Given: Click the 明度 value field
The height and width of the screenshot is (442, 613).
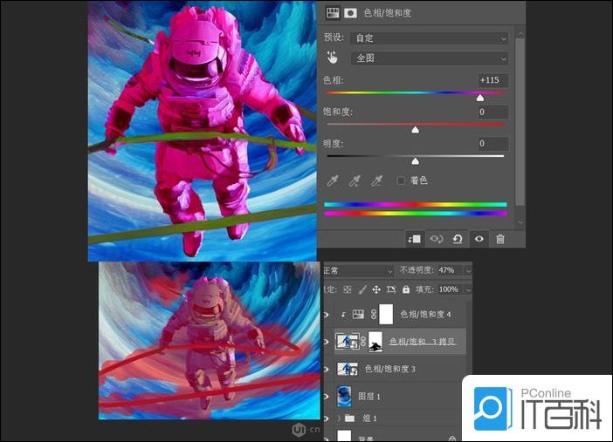Looking at the screenshot, I should (492, 143).
